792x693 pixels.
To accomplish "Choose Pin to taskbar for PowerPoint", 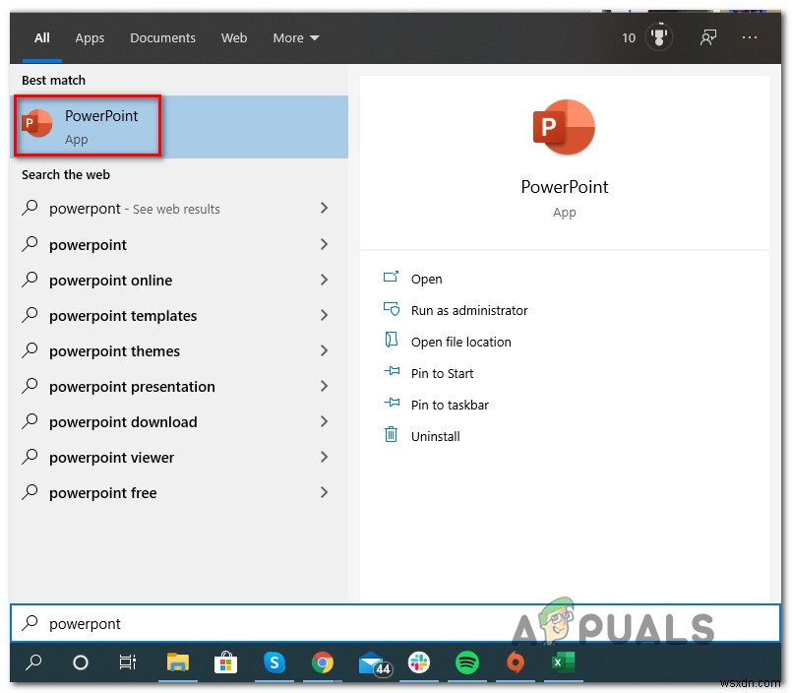I will click(x=448, y=404).
